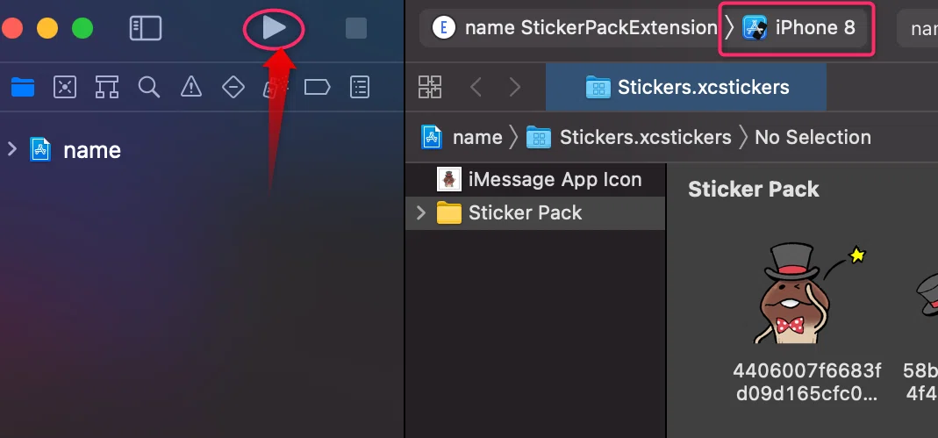Screen dimensions: 938x438
Task: Click No Selection in the jump bar
Action: click(x=813, y=137)
